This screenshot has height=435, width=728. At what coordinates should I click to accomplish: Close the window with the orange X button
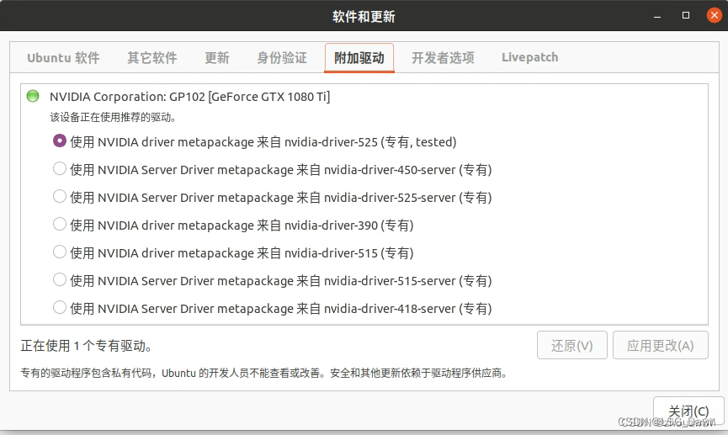pos(714,15)
